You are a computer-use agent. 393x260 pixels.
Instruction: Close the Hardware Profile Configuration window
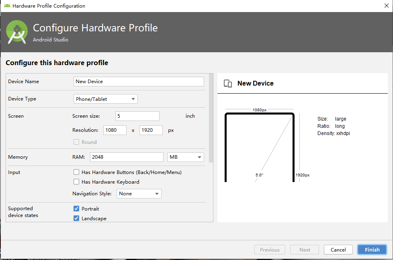pyautogui.click(x=387, y=6)
